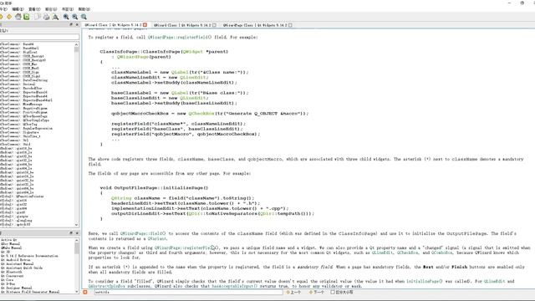Click index list scroll down arrow
535x301 pixels.
pos(76,225)
